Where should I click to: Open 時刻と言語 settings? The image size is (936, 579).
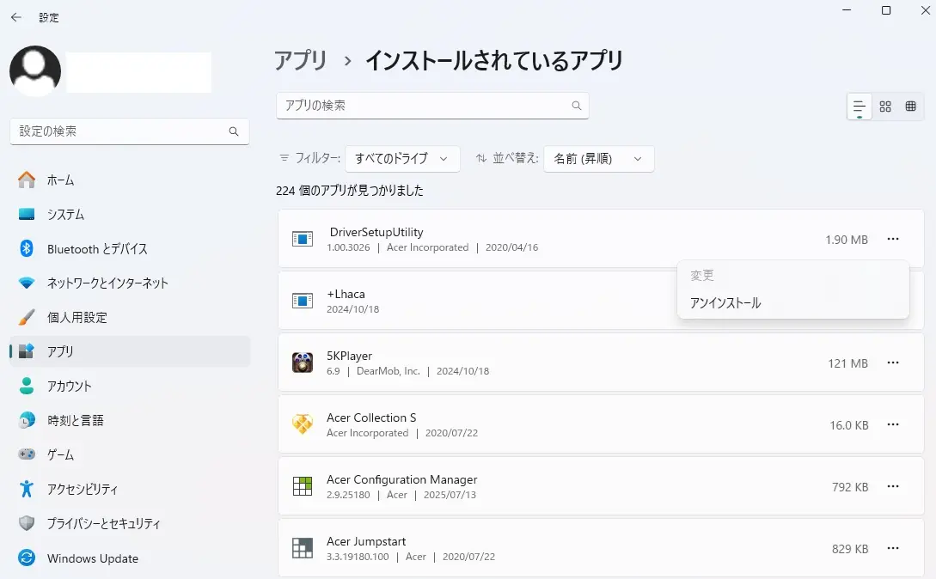point(130,420)
